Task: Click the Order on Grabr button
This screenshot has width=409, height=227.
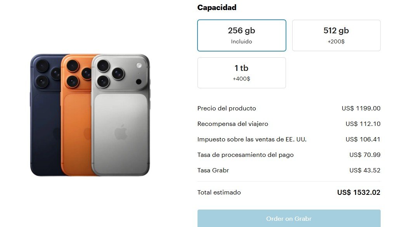Action: tap(289, 218)
